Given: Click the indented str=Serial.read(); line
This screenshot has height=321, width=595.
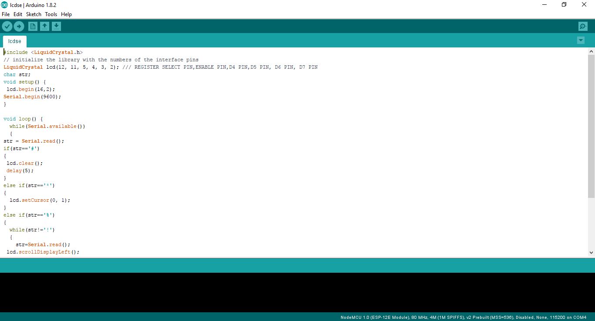Looking at the screenshot, I should pyautogui.click(x=43, y=244).
